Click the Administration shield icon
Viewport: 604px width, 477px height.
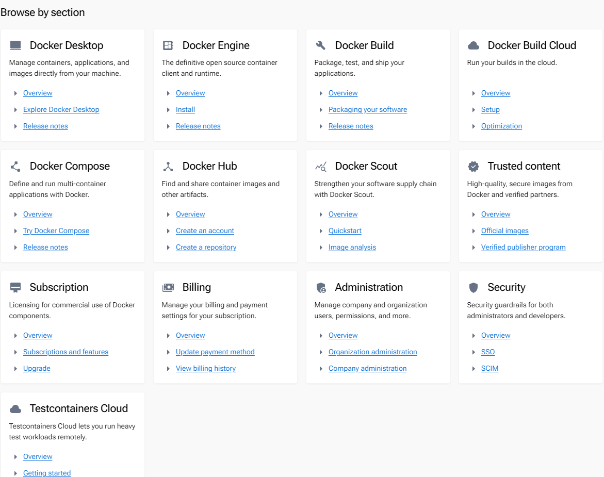click(x=321, y=288)
